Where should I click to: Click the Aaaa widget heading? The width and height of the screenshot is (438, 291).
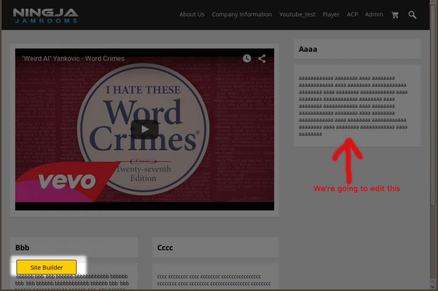pyautogui.click(x=308, y=49)
